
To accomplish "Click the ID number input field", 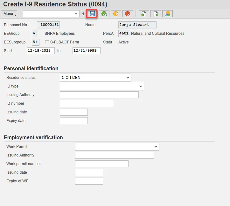I will 86,103.
